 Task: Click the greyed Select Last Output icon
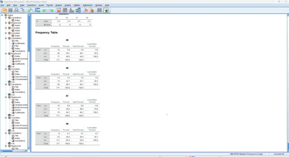tap(99, 10)
